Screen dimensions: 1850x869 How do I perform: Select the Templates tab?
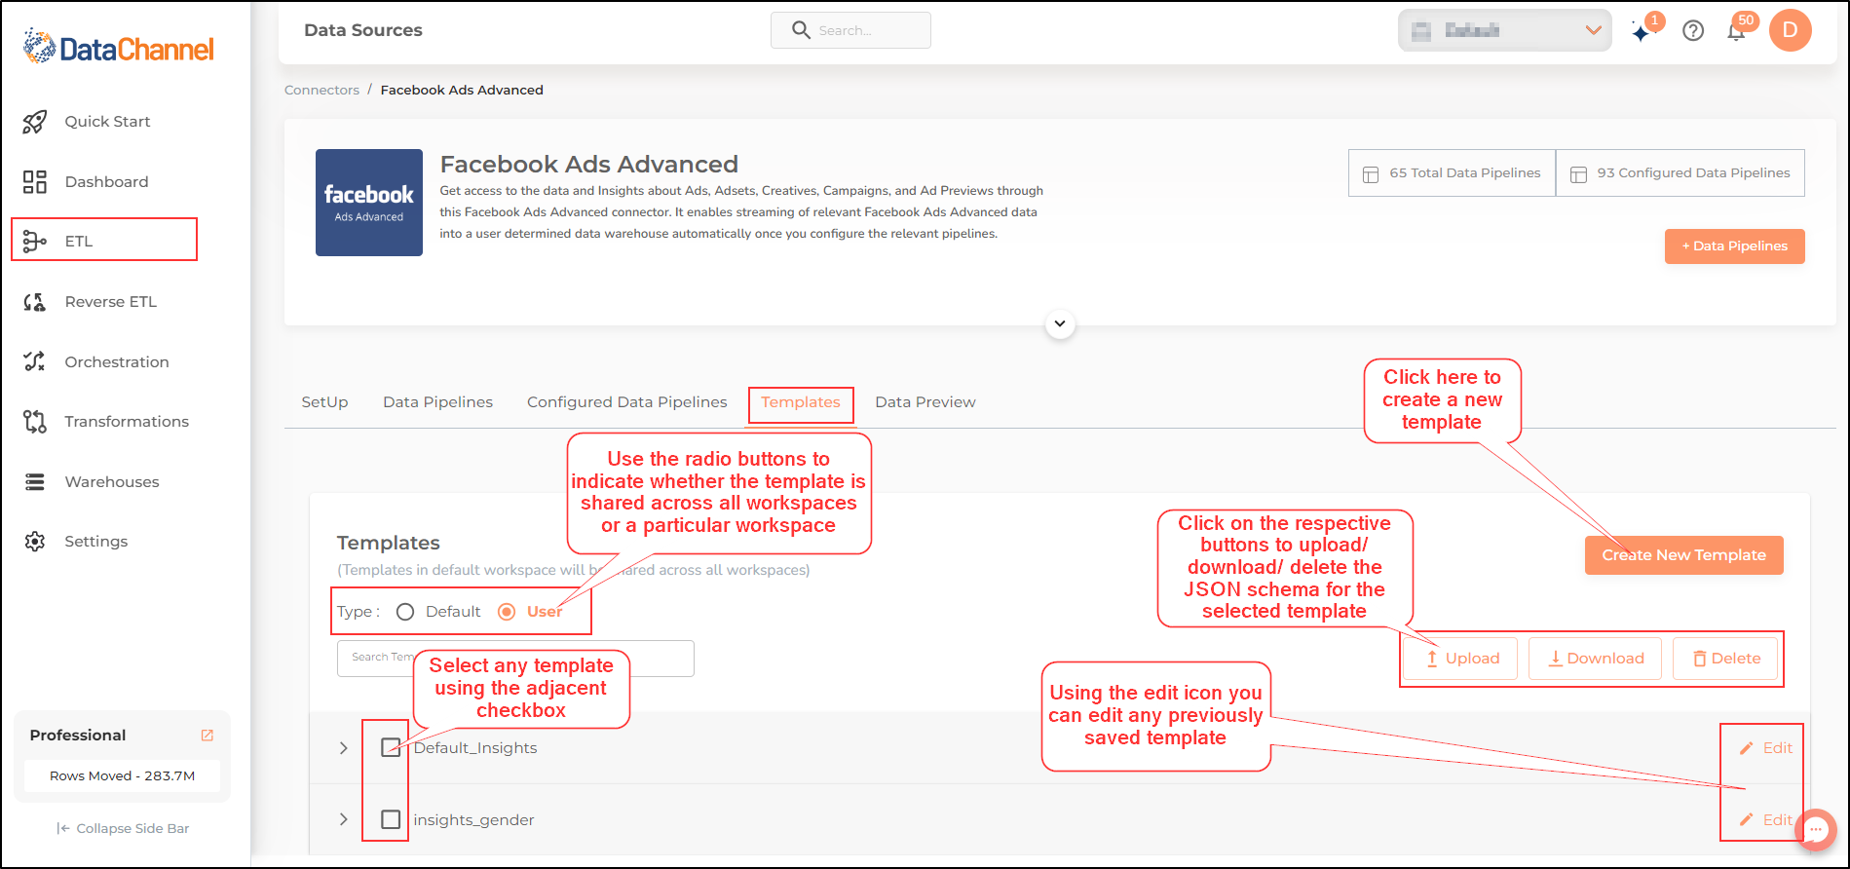click(x=801, y=402)
